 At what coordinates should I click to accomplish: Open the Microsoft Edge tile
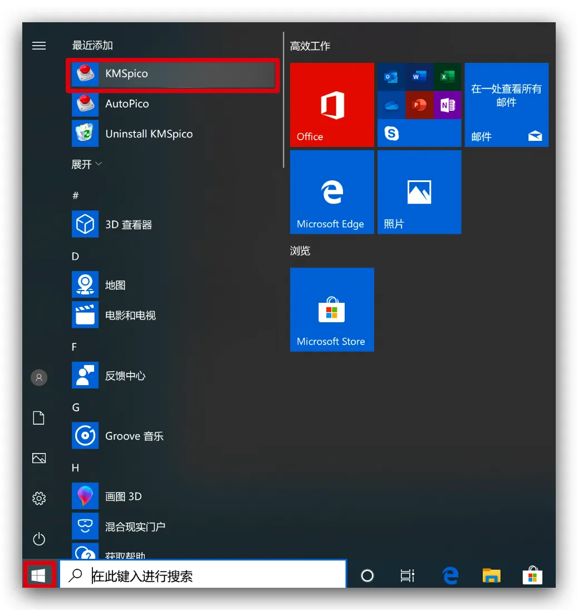[332, 192]
